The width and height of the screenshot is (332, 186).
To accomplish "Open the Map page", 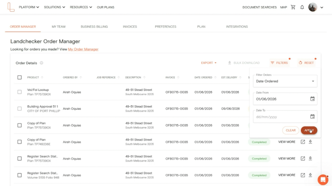I will click(283, 7).
